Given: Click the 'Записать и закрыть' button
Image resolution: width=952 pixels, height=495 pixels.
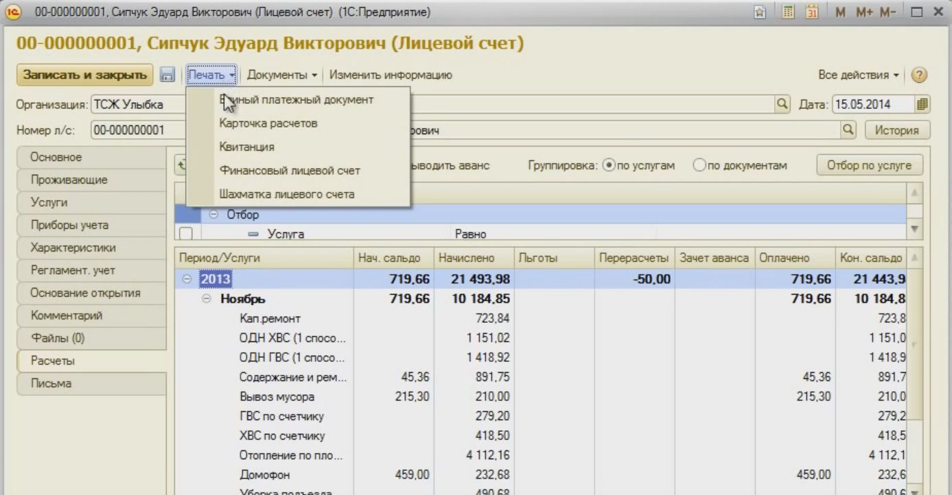Looking at the screenshot, I should [86, 74].
